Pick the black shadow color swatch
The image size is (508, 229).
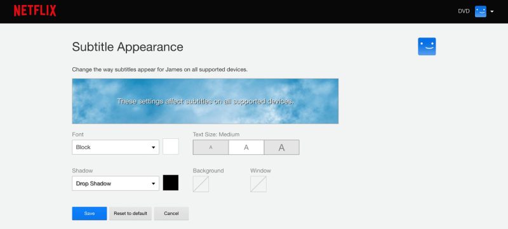click(x=171, y=183)
